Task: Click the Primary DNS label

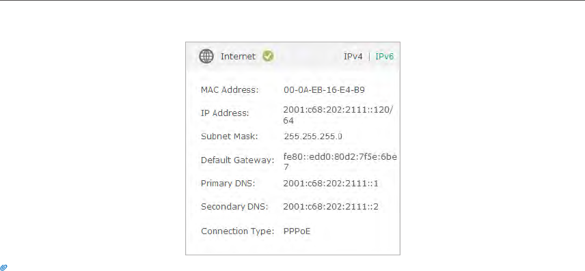Action: tap(228, 184)
